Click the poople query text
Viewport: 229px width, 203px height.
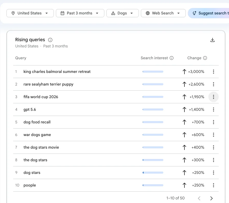coord(30,185)
